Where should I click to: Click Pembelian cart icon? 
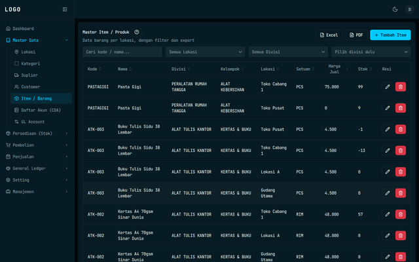coord(8,145)
